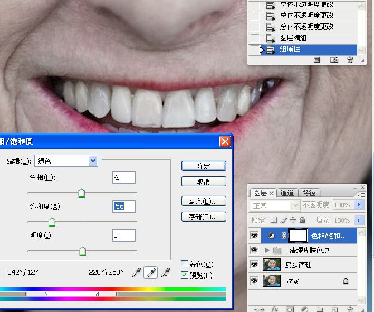The image size is (374, 312).
Task: Create new group folder icon at bottom
Action: pos(320,309)
